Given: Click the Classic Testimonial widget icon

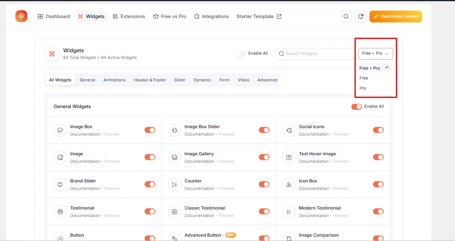Looking at the screenshot, I should click(x=175, y=212).
